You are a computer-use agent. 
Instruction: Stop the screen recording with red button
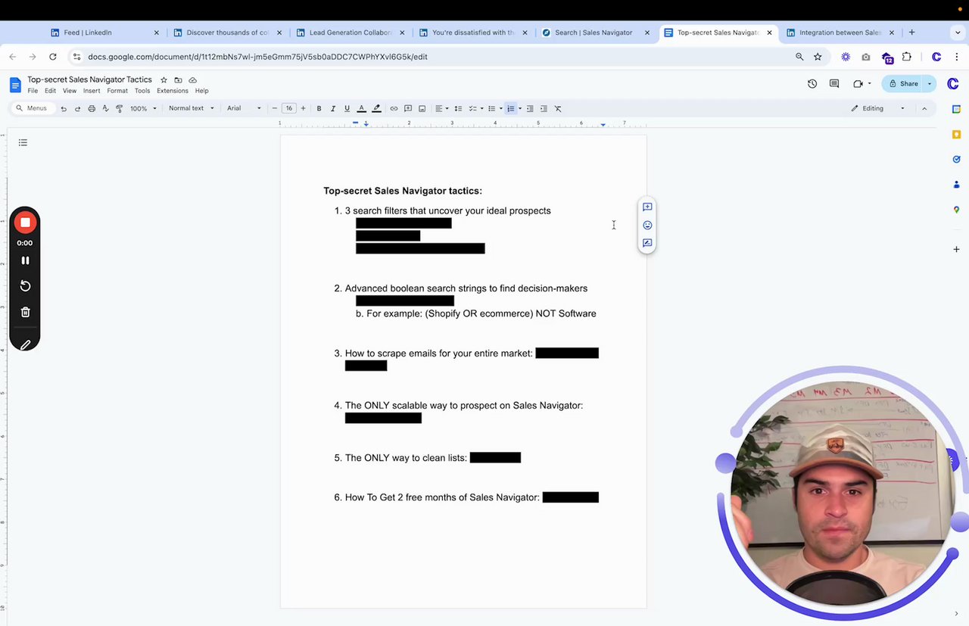click(x=25, y=223)
